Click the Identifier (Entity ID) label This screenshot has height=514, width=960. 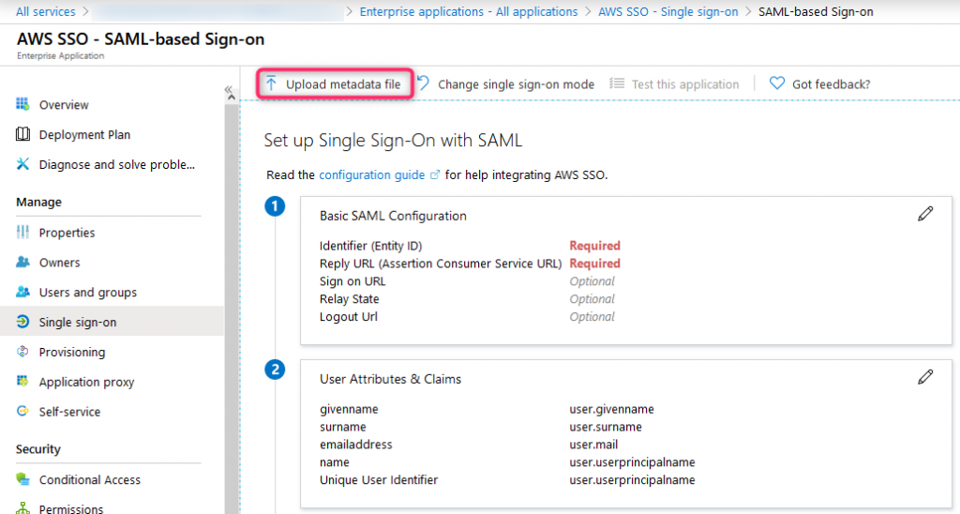coord(370,247)
